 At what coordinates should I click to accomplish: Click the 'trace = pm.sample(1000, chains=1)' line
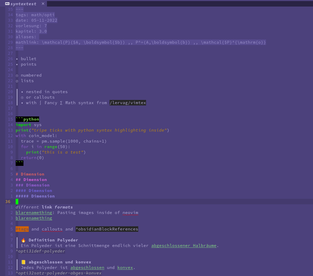point(64,141)
